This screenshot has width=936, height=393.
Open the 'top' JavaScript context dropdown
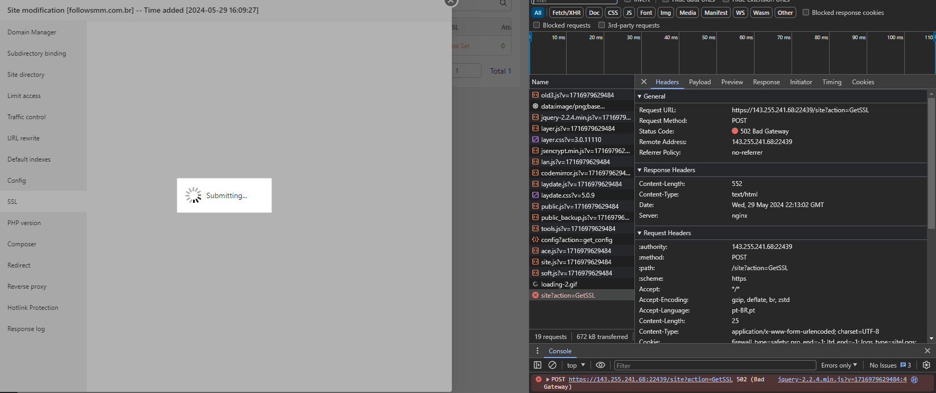point(576,365)
